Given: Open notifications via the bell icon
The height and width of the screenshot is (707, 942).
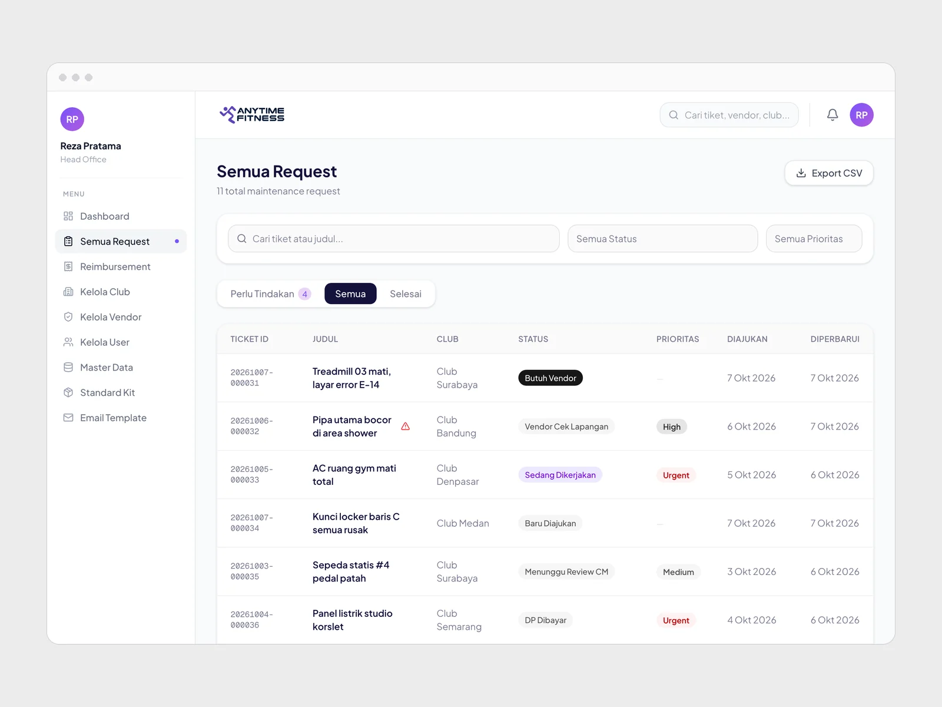Looking at the screenshot, I should (x=832, y=115).
